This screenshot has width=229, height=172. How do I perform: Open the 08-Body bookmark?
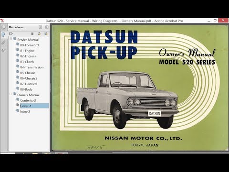pos(26,89)
